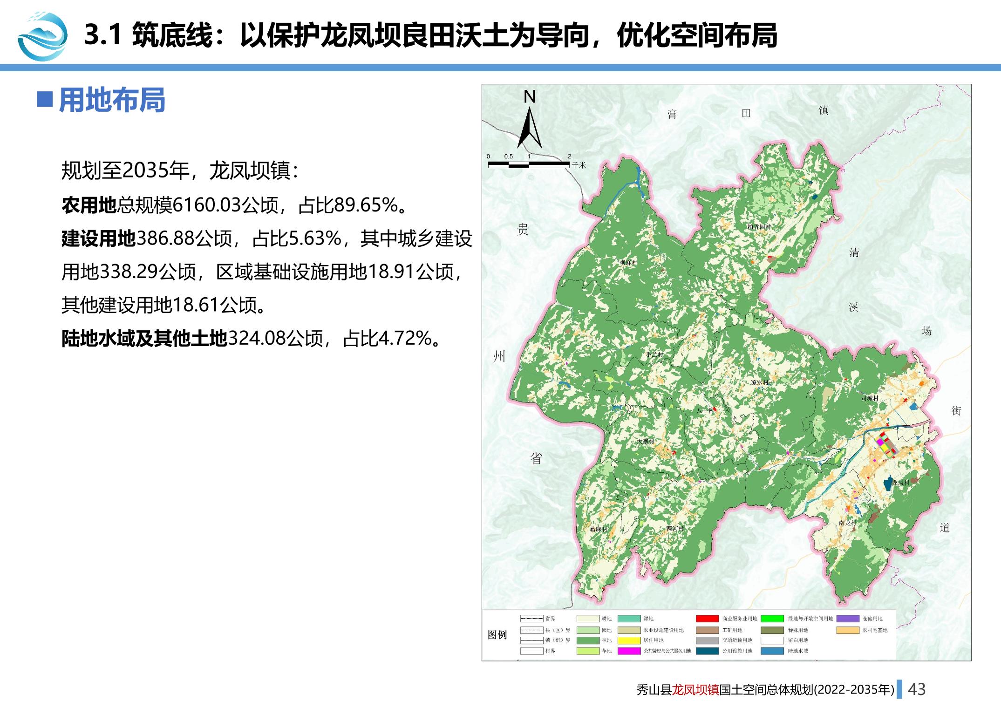Click the 村界 line symbol in legend
Screen dimensions: 1001x708
click(x=531, y=651)
